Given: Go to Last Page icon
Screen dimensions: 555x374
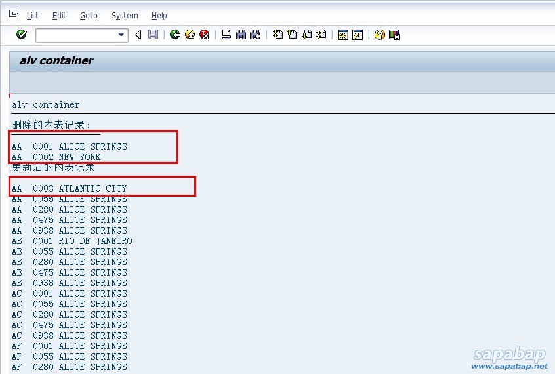Looking at the screenshot, I should click(321, 35).
